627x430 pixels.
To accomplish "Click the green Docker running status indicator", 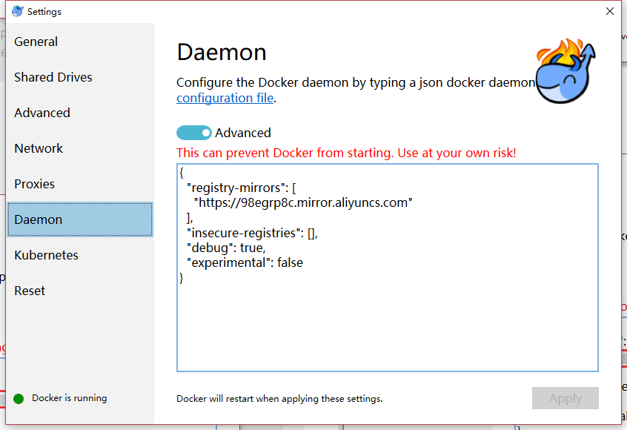I will 19,398.
